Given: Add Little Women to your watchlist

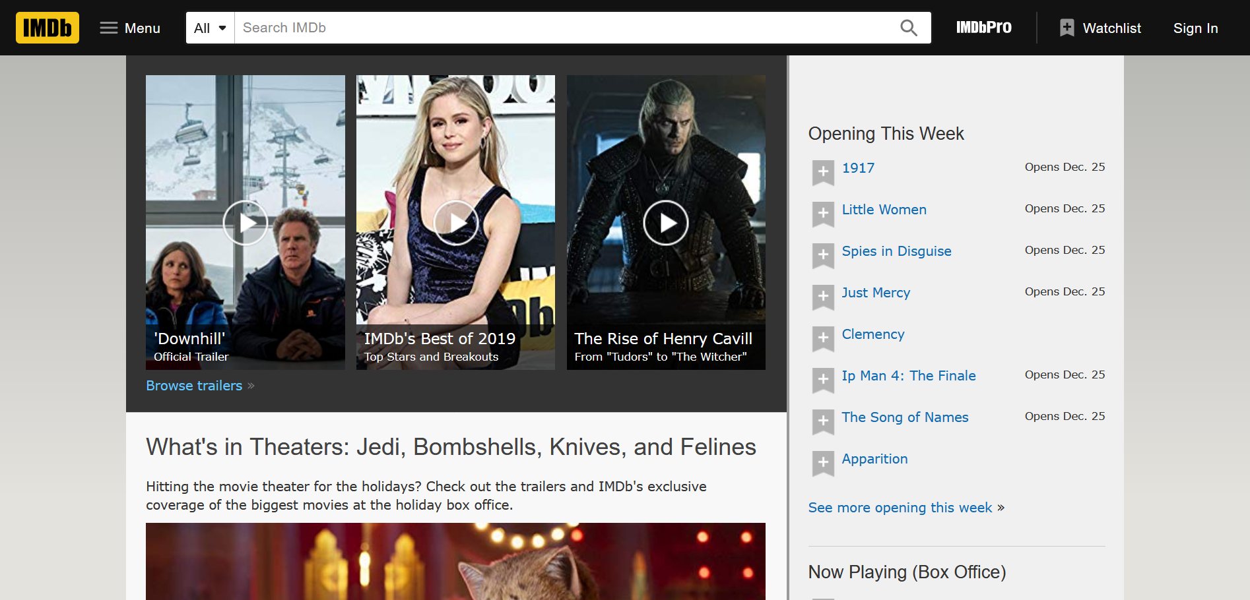Looking at the screenshot, I should pyautogui.click(x=823, y=214).
